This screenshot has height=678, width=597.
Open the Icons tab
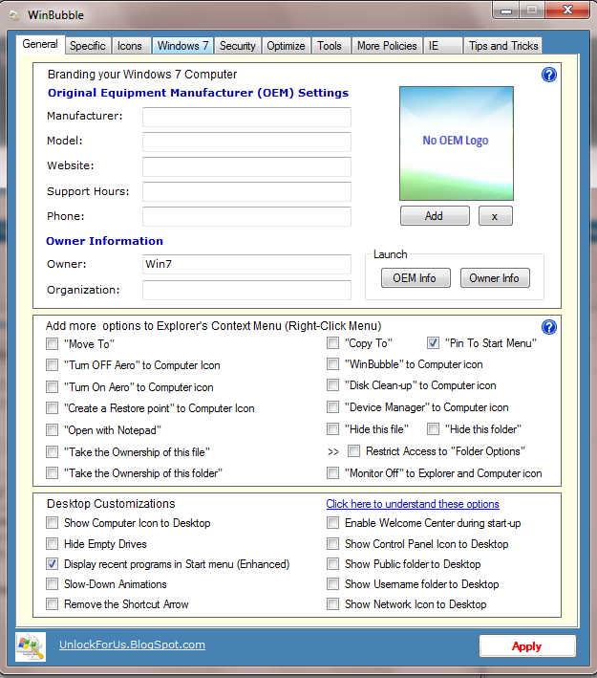130,46
